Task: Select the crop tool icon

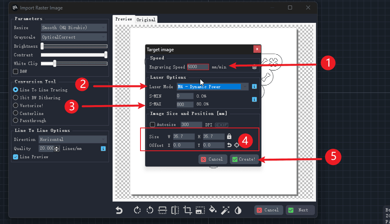Action: click(x=188, y=210)
